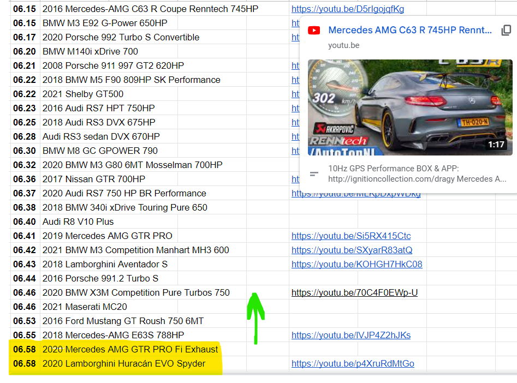
Task: Select time cell 06.20
Action: [25, 51]
